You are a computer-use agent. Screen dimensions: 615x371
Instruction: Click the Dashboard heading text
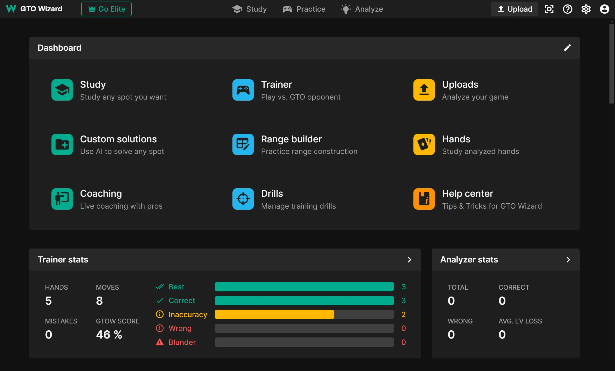(x=60, y=48)
